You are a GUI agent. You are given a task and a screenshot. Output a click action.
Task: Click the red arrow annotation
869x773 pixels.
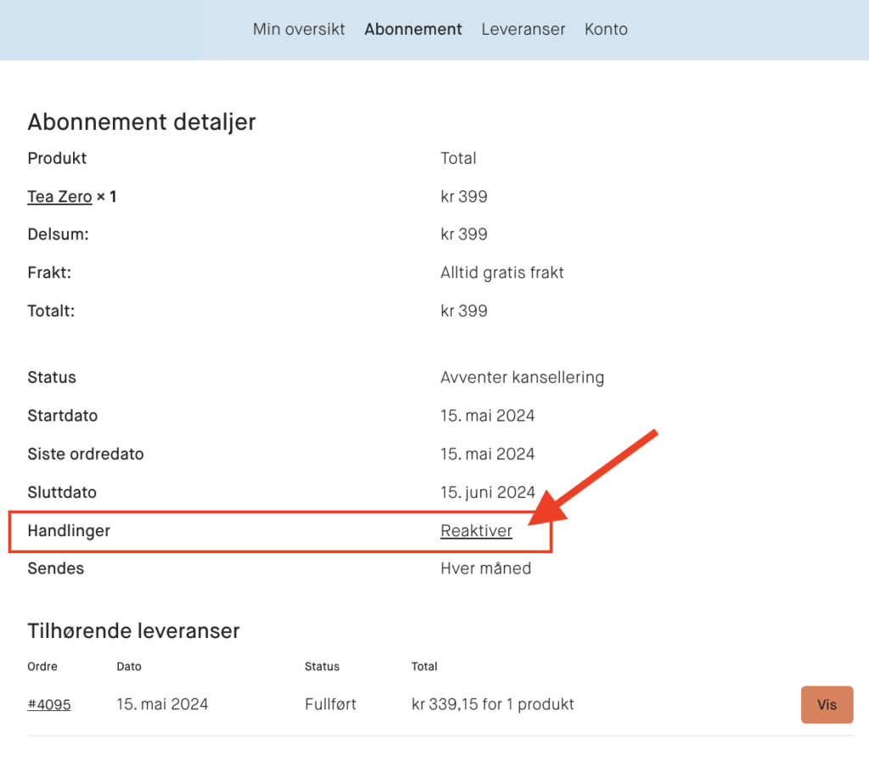[594, 479]
